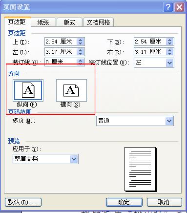Viewport: 187px width, 213px height.
Task: Click the 默认 button
Action: 23,202
